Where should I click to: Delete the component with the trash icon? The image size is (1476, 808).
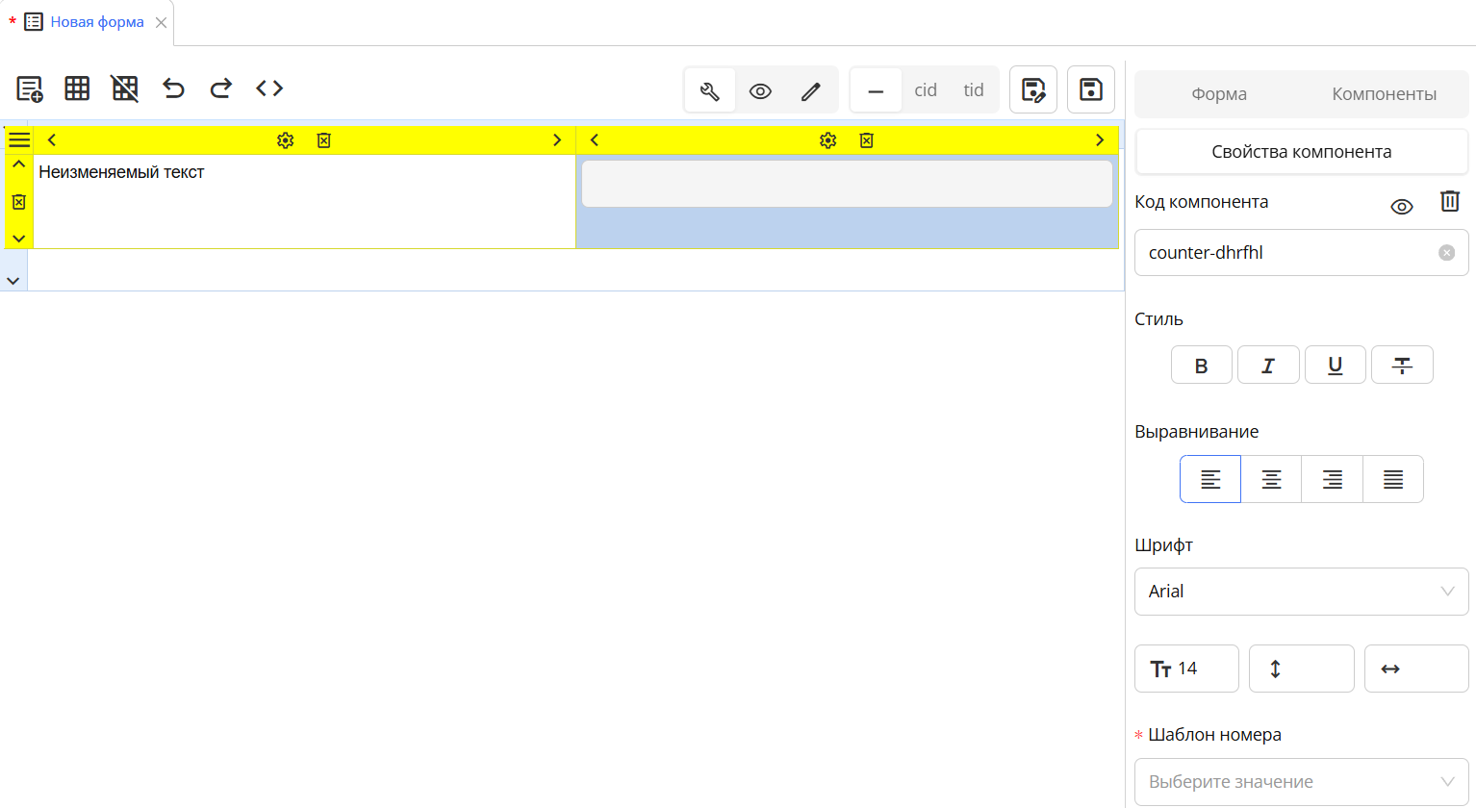(x=1449, y=202)
